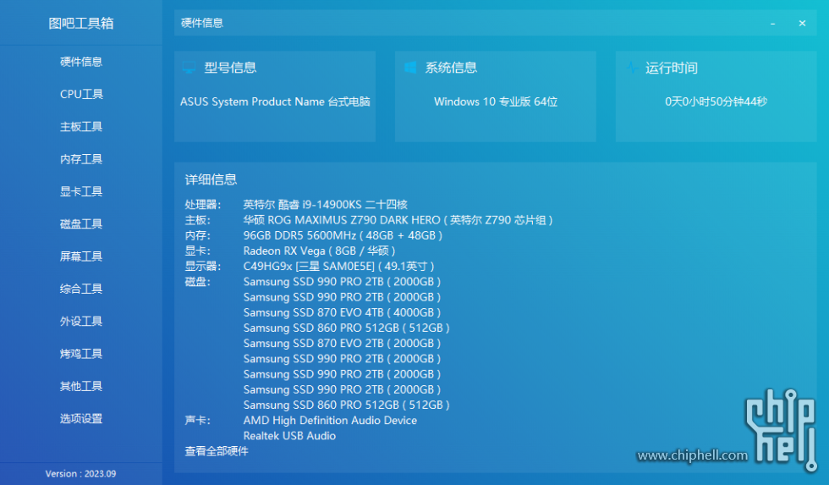Click Samsung SSD 870 EVO 2TB line
The height and width of the screenshot is (485, 829).
(x=342, y=344)
